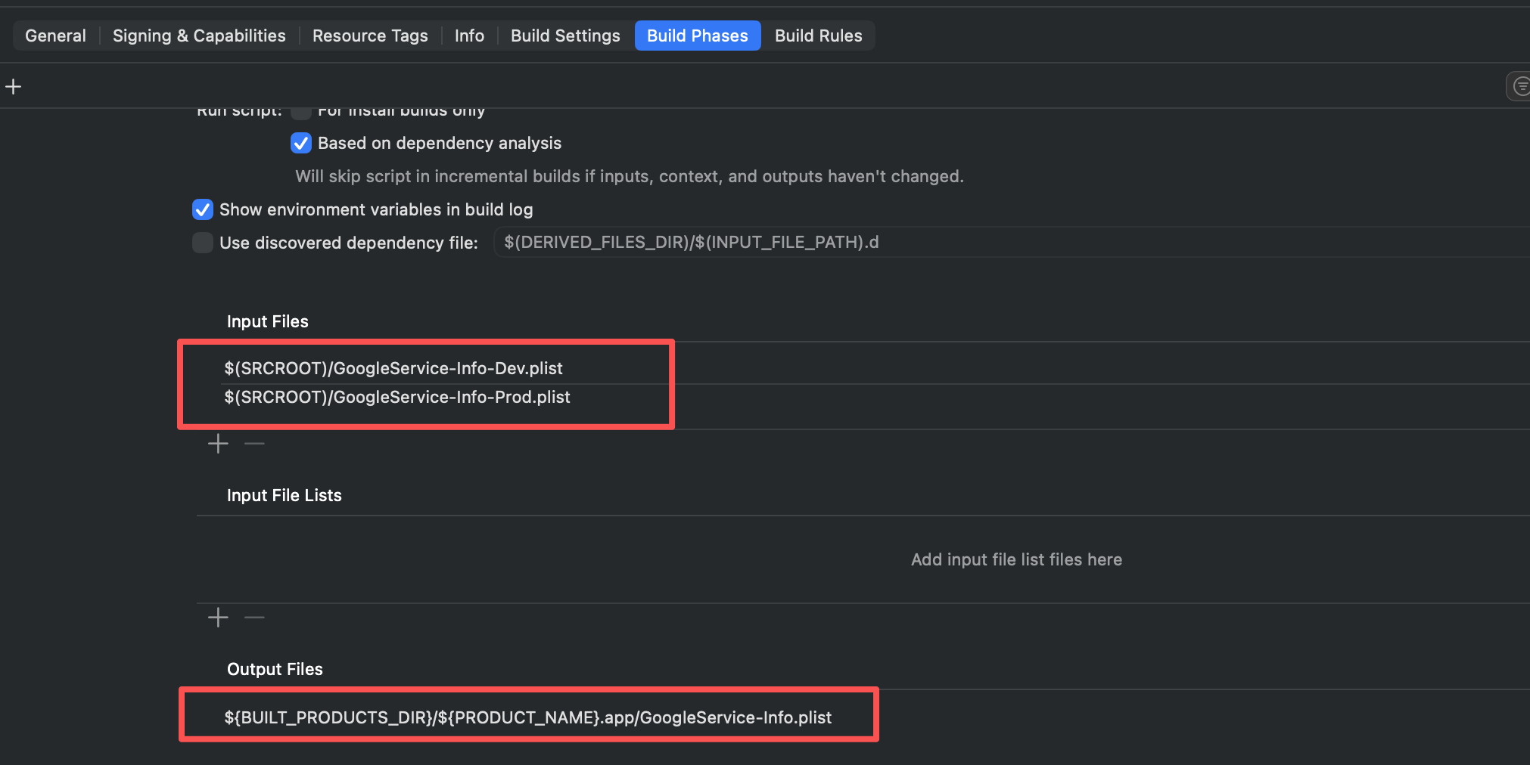Image resolution: width=1530 pixels, height=765 pixels.
Task: Uncheck Based on dependency analysis
Action: [301, 143]
